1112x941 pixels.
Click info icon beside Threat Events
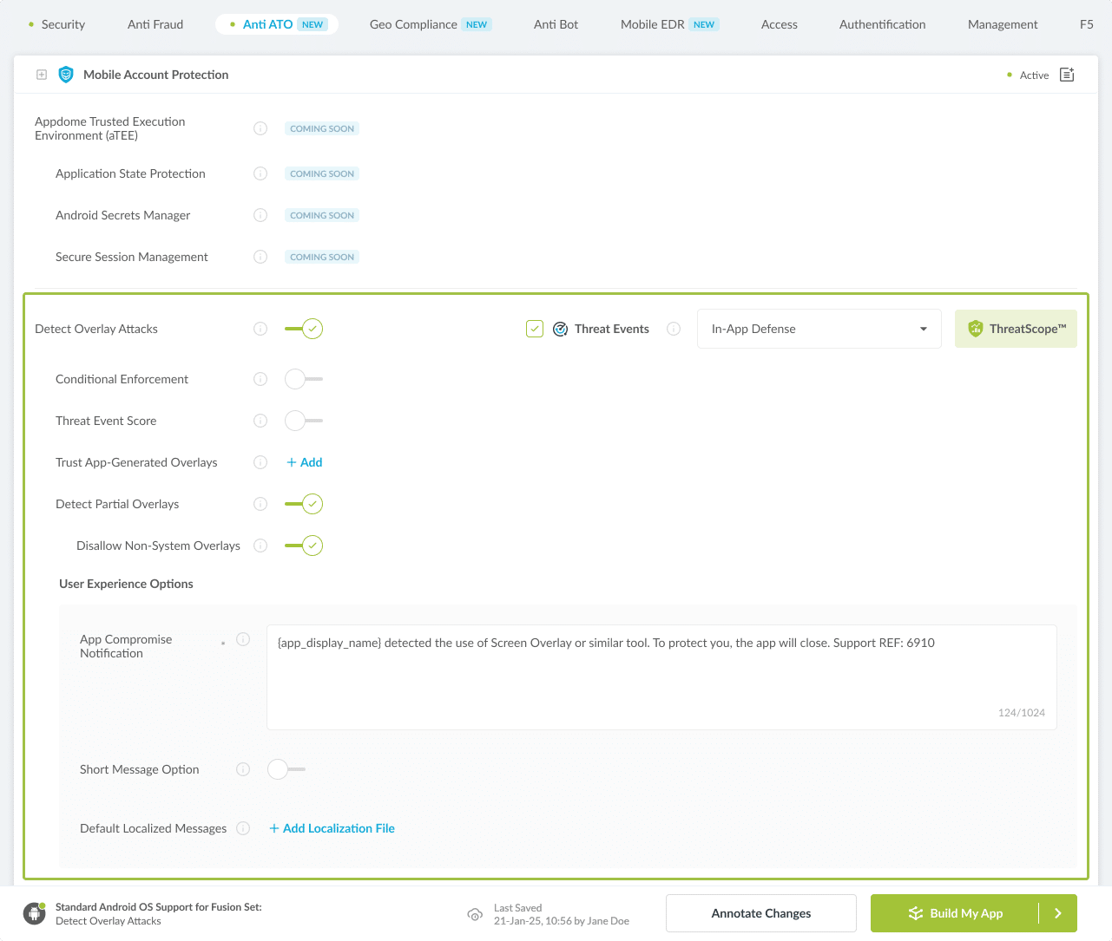(x=674, y=329)
